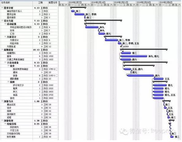
Task: Select the 设计方案 black summary bar
Action: coord(103,20)
